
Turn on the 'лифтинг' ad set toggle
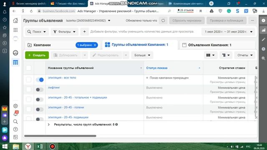(x=40, y=90)
